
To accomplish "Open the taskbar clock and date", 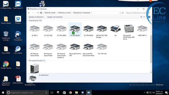I will coord(159,93).
